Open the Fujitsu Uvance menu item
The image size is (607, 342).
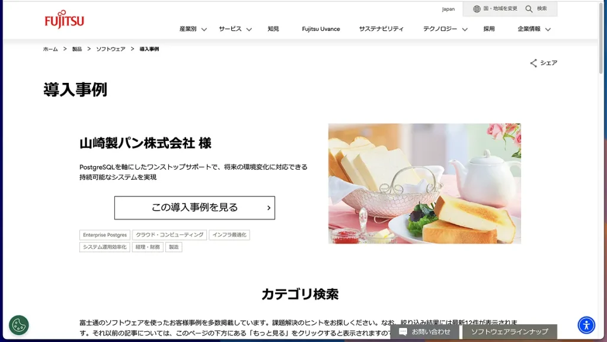click(321, 29)
